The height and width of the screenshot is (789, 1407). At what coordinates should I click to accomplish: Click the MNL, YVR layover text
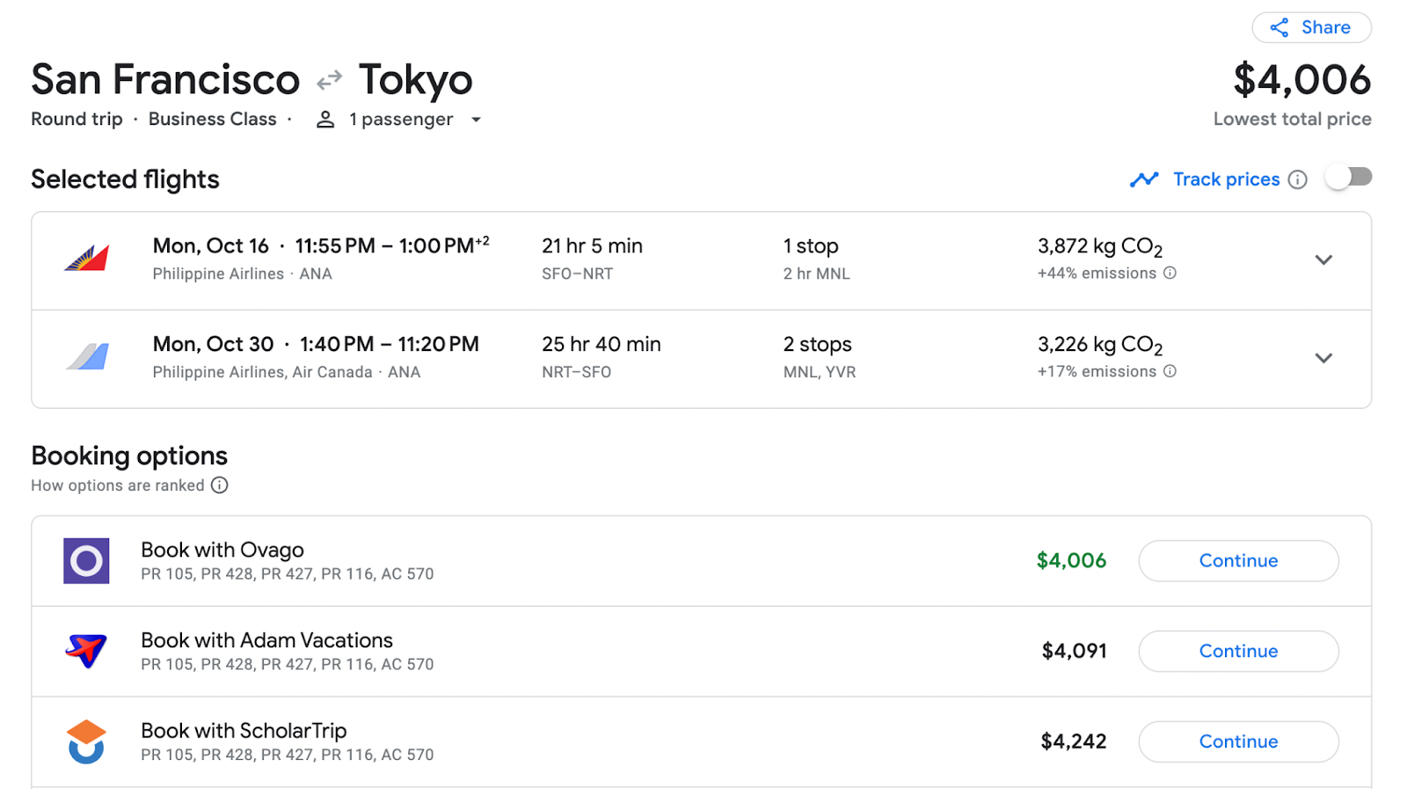820,372
